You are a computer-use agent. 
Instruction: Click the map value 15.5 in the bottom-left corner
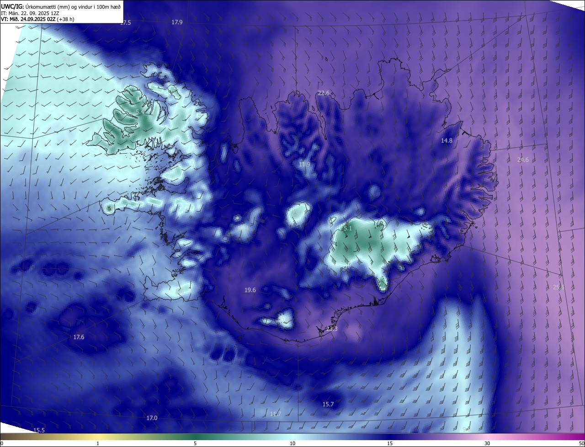pyautogui.click(x=39, y=431)
